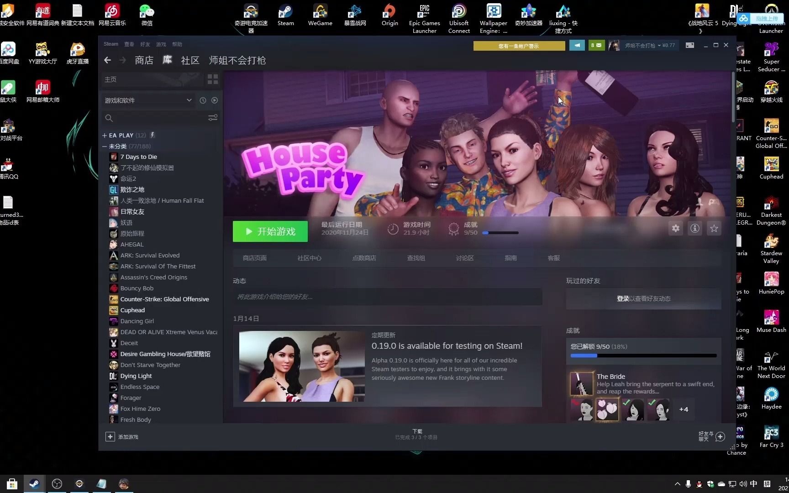Click the main content scrollbar
789x493 pixels.
(x=734, y=97)
